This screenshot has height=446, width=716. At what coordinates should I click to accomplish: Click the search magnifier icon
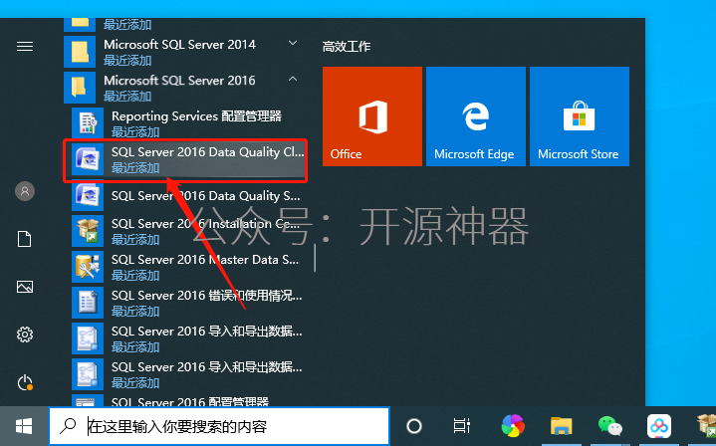click(x=68, y=426)
